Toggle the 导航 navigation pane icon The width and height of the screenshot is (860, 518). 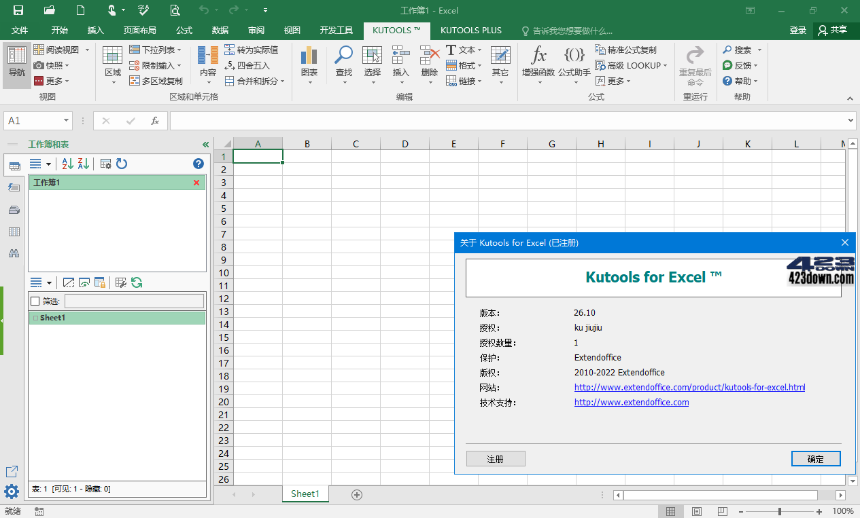click(x=16, y=64)
